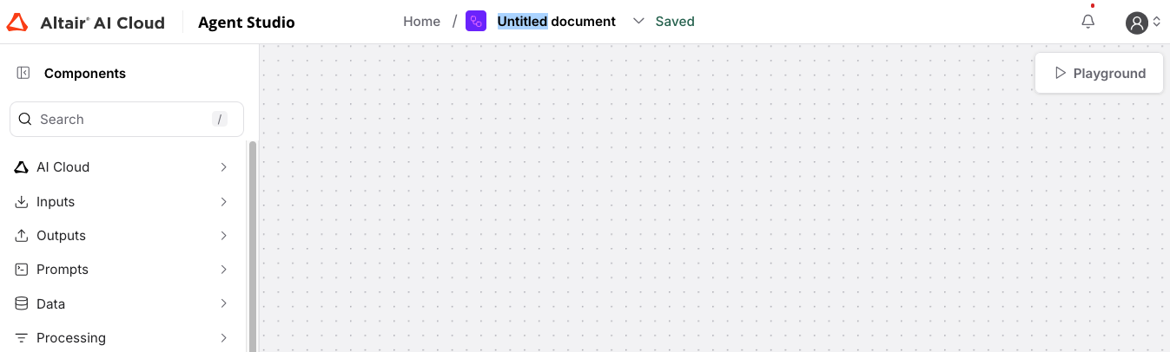This screenshot has height=352, width=1170.
Task: Launch the Playground button
Action: click(x=1099, y=74)
